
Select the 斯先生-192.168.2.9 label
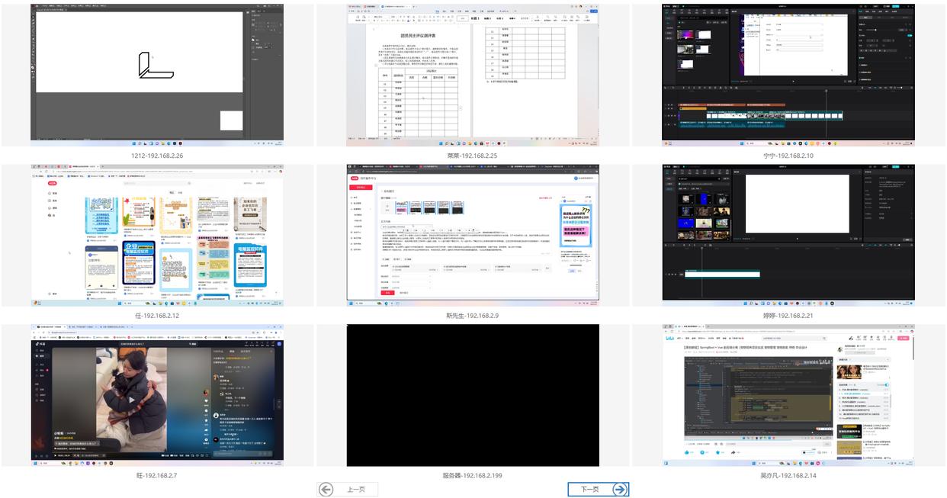pos(473,316)
